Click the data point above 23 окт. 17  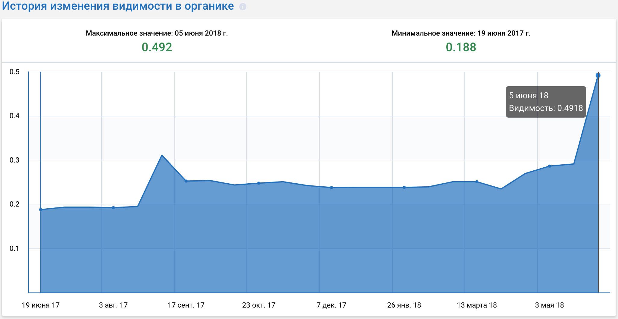259,183
